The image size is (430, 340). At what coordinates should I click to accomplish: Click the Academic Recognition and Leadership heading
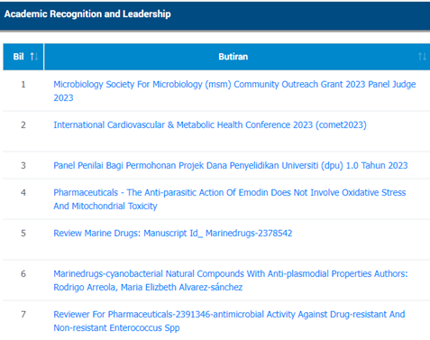pyautogui.click(x=87, y=14)
